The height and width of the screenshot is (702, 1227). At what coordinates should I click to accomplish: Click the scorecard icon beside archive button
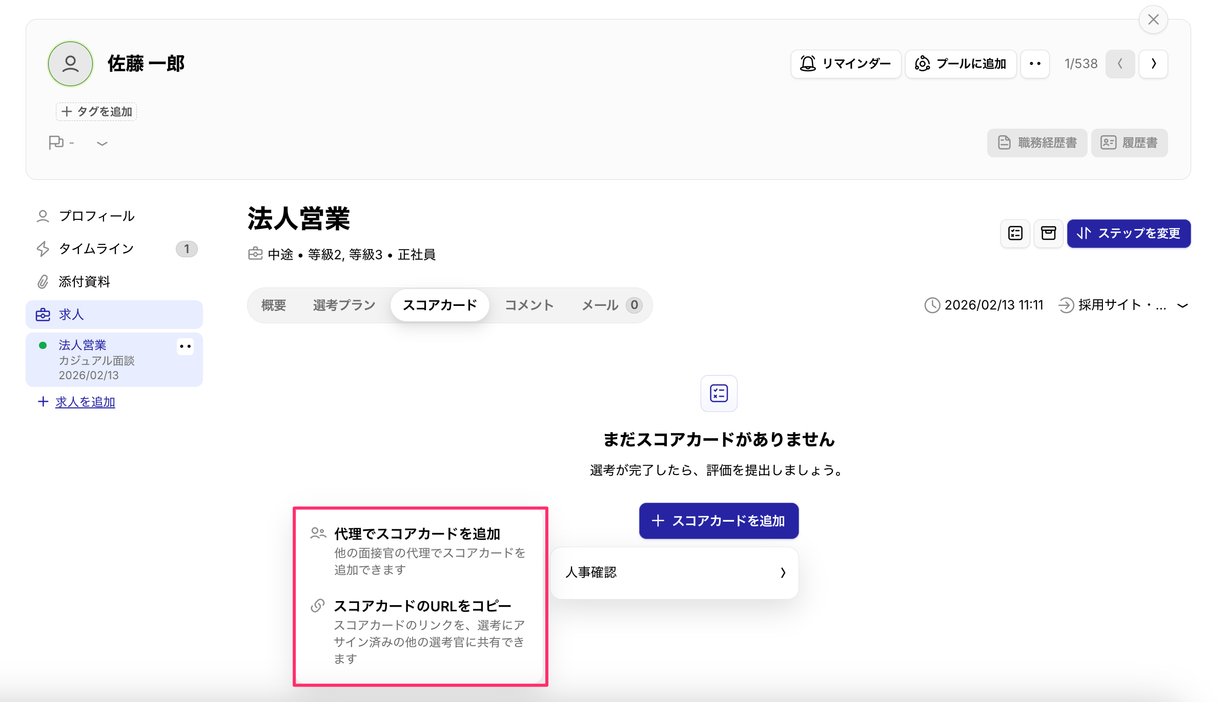(1015, 234)
